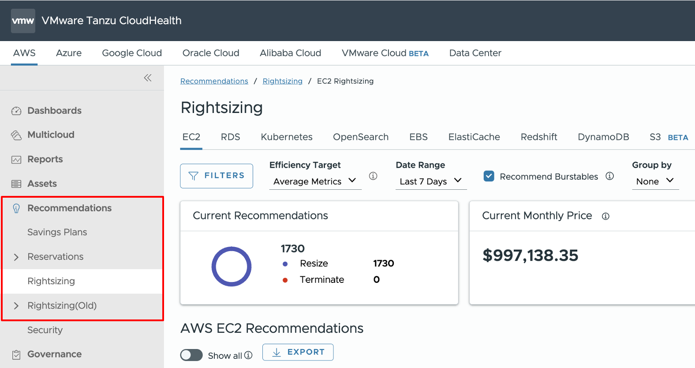The width and height of the screenshot is (695, 368).
Task: Click the red Terminate legend dot
Action: point(285,280)
